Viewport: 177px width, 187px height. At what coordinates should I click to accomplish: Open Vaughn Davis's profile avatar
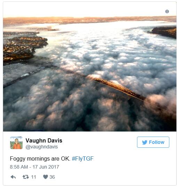pos(16,143)
